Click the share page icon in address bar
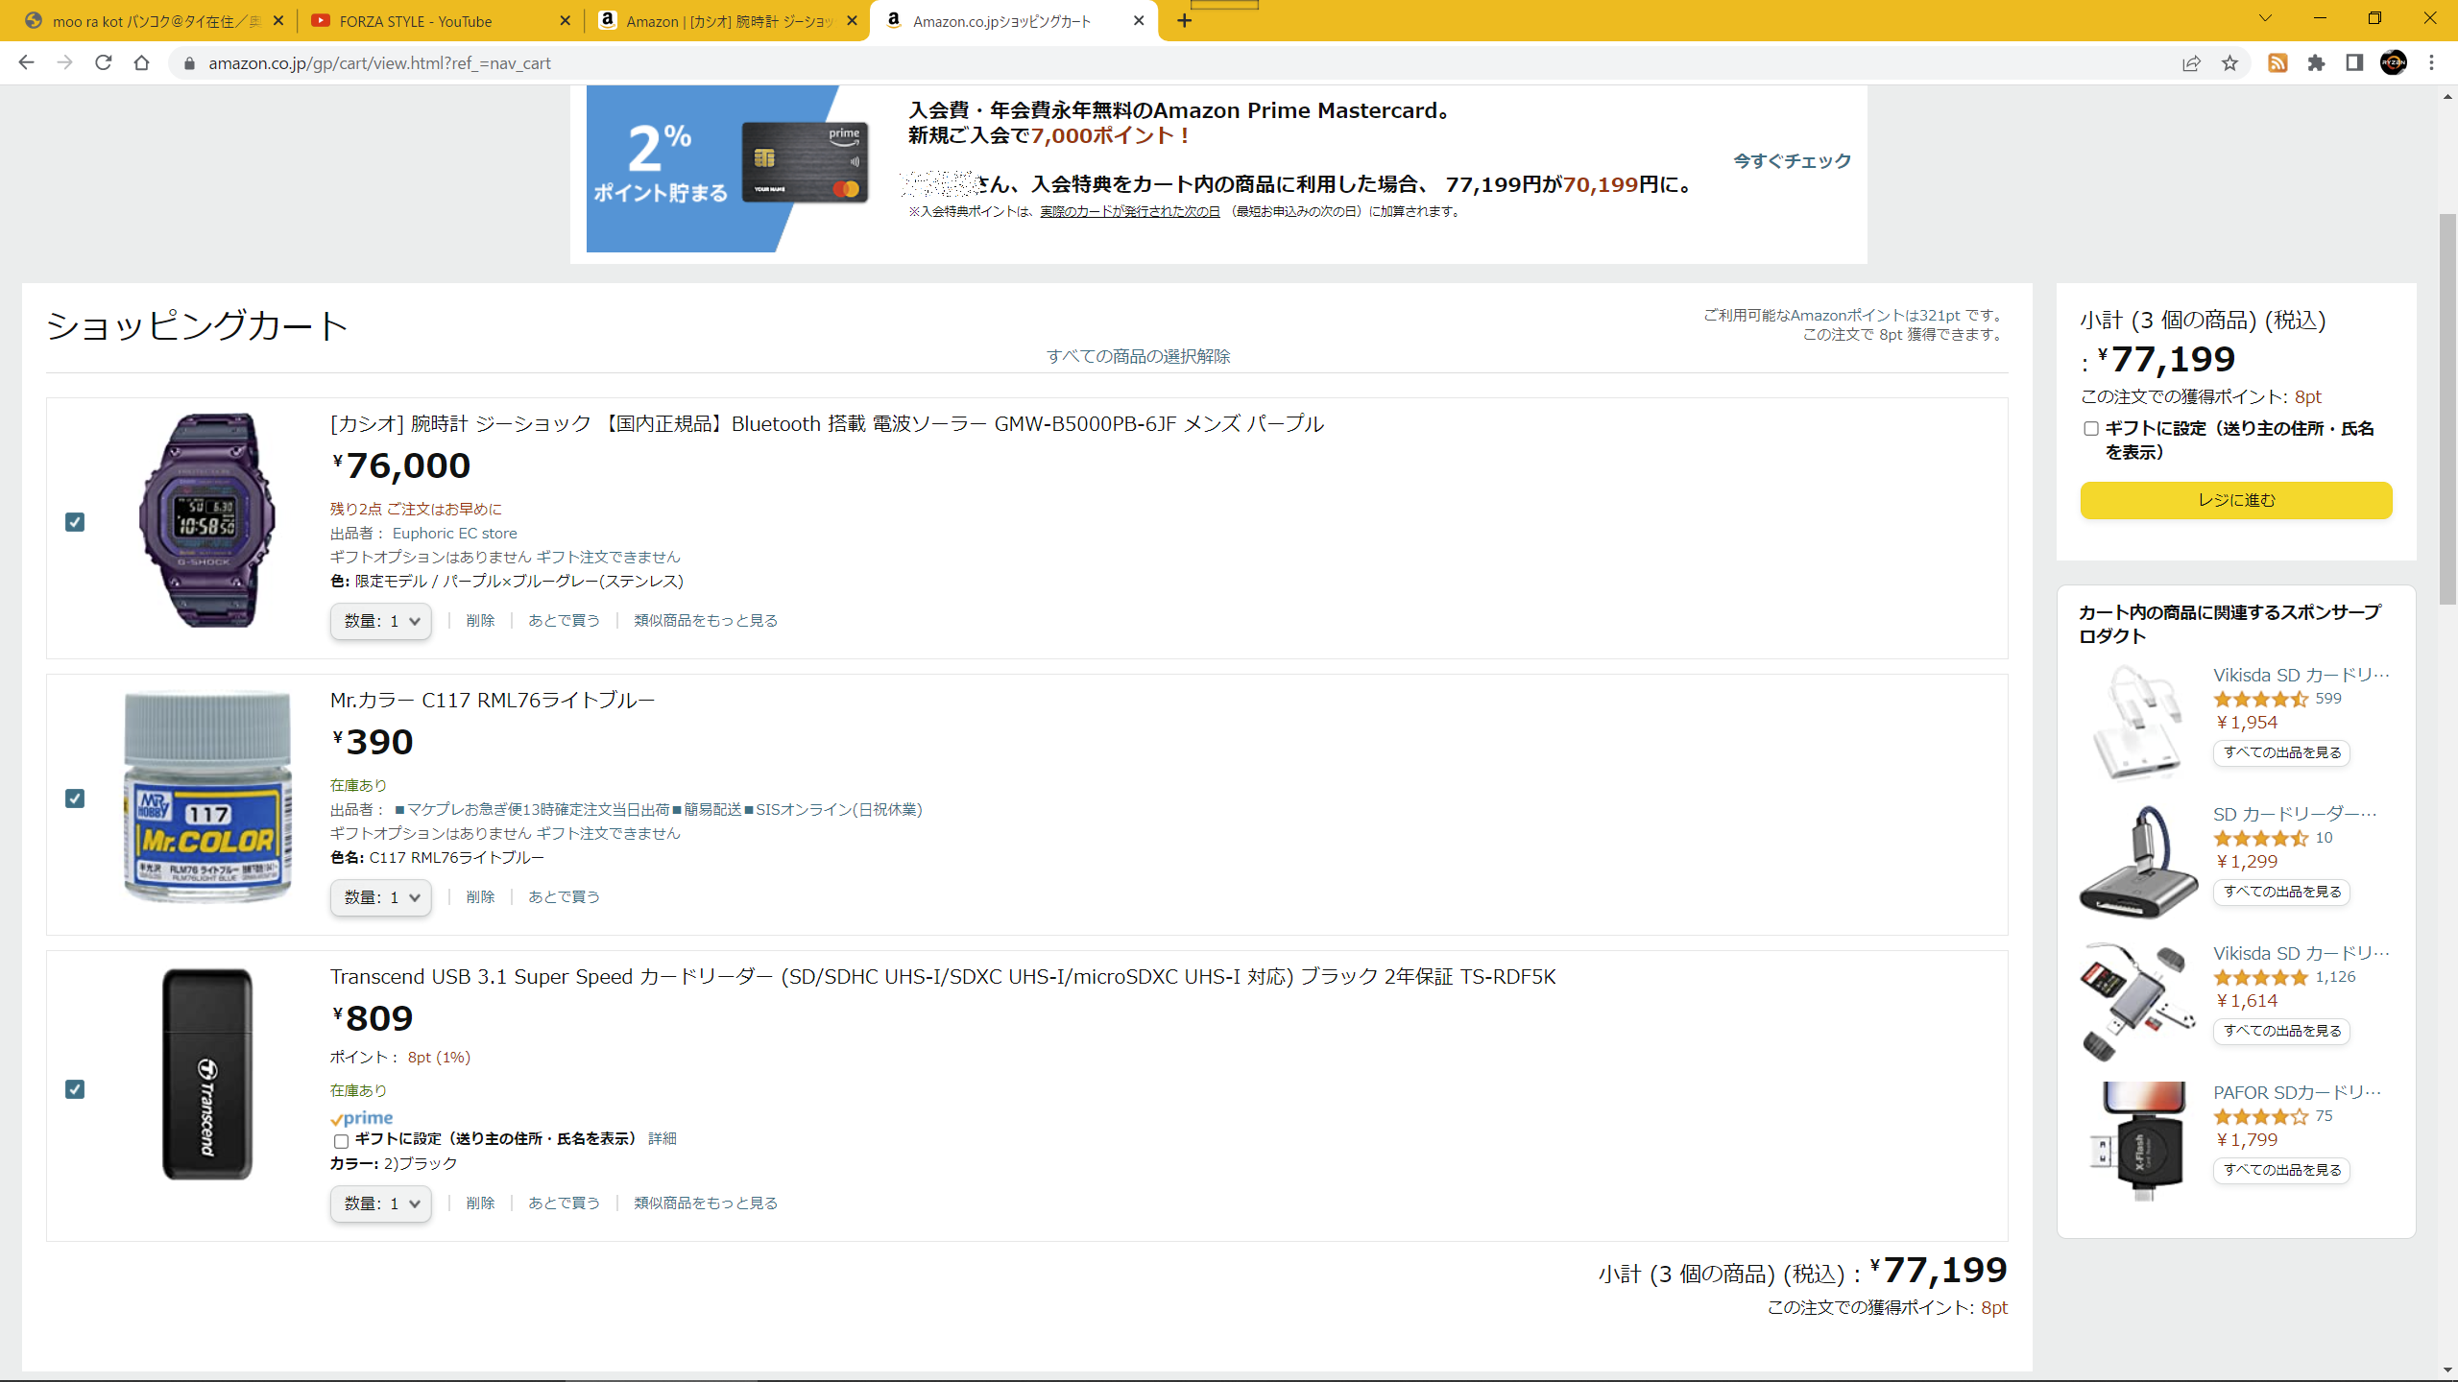This screenshot has height=1382, width=2458. click(2191, 63)
